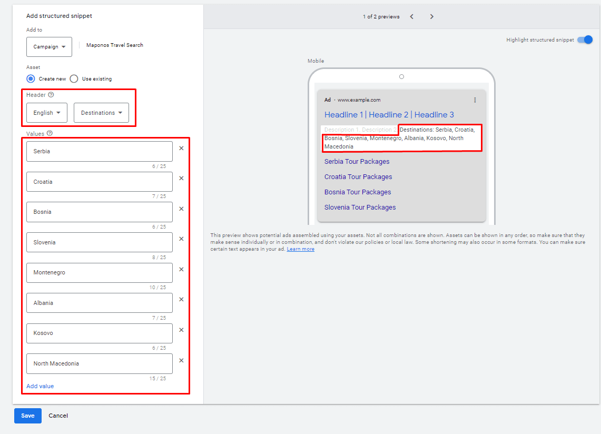Edit the Slovenia value field
601x434 pixels.
coord(99,242)
